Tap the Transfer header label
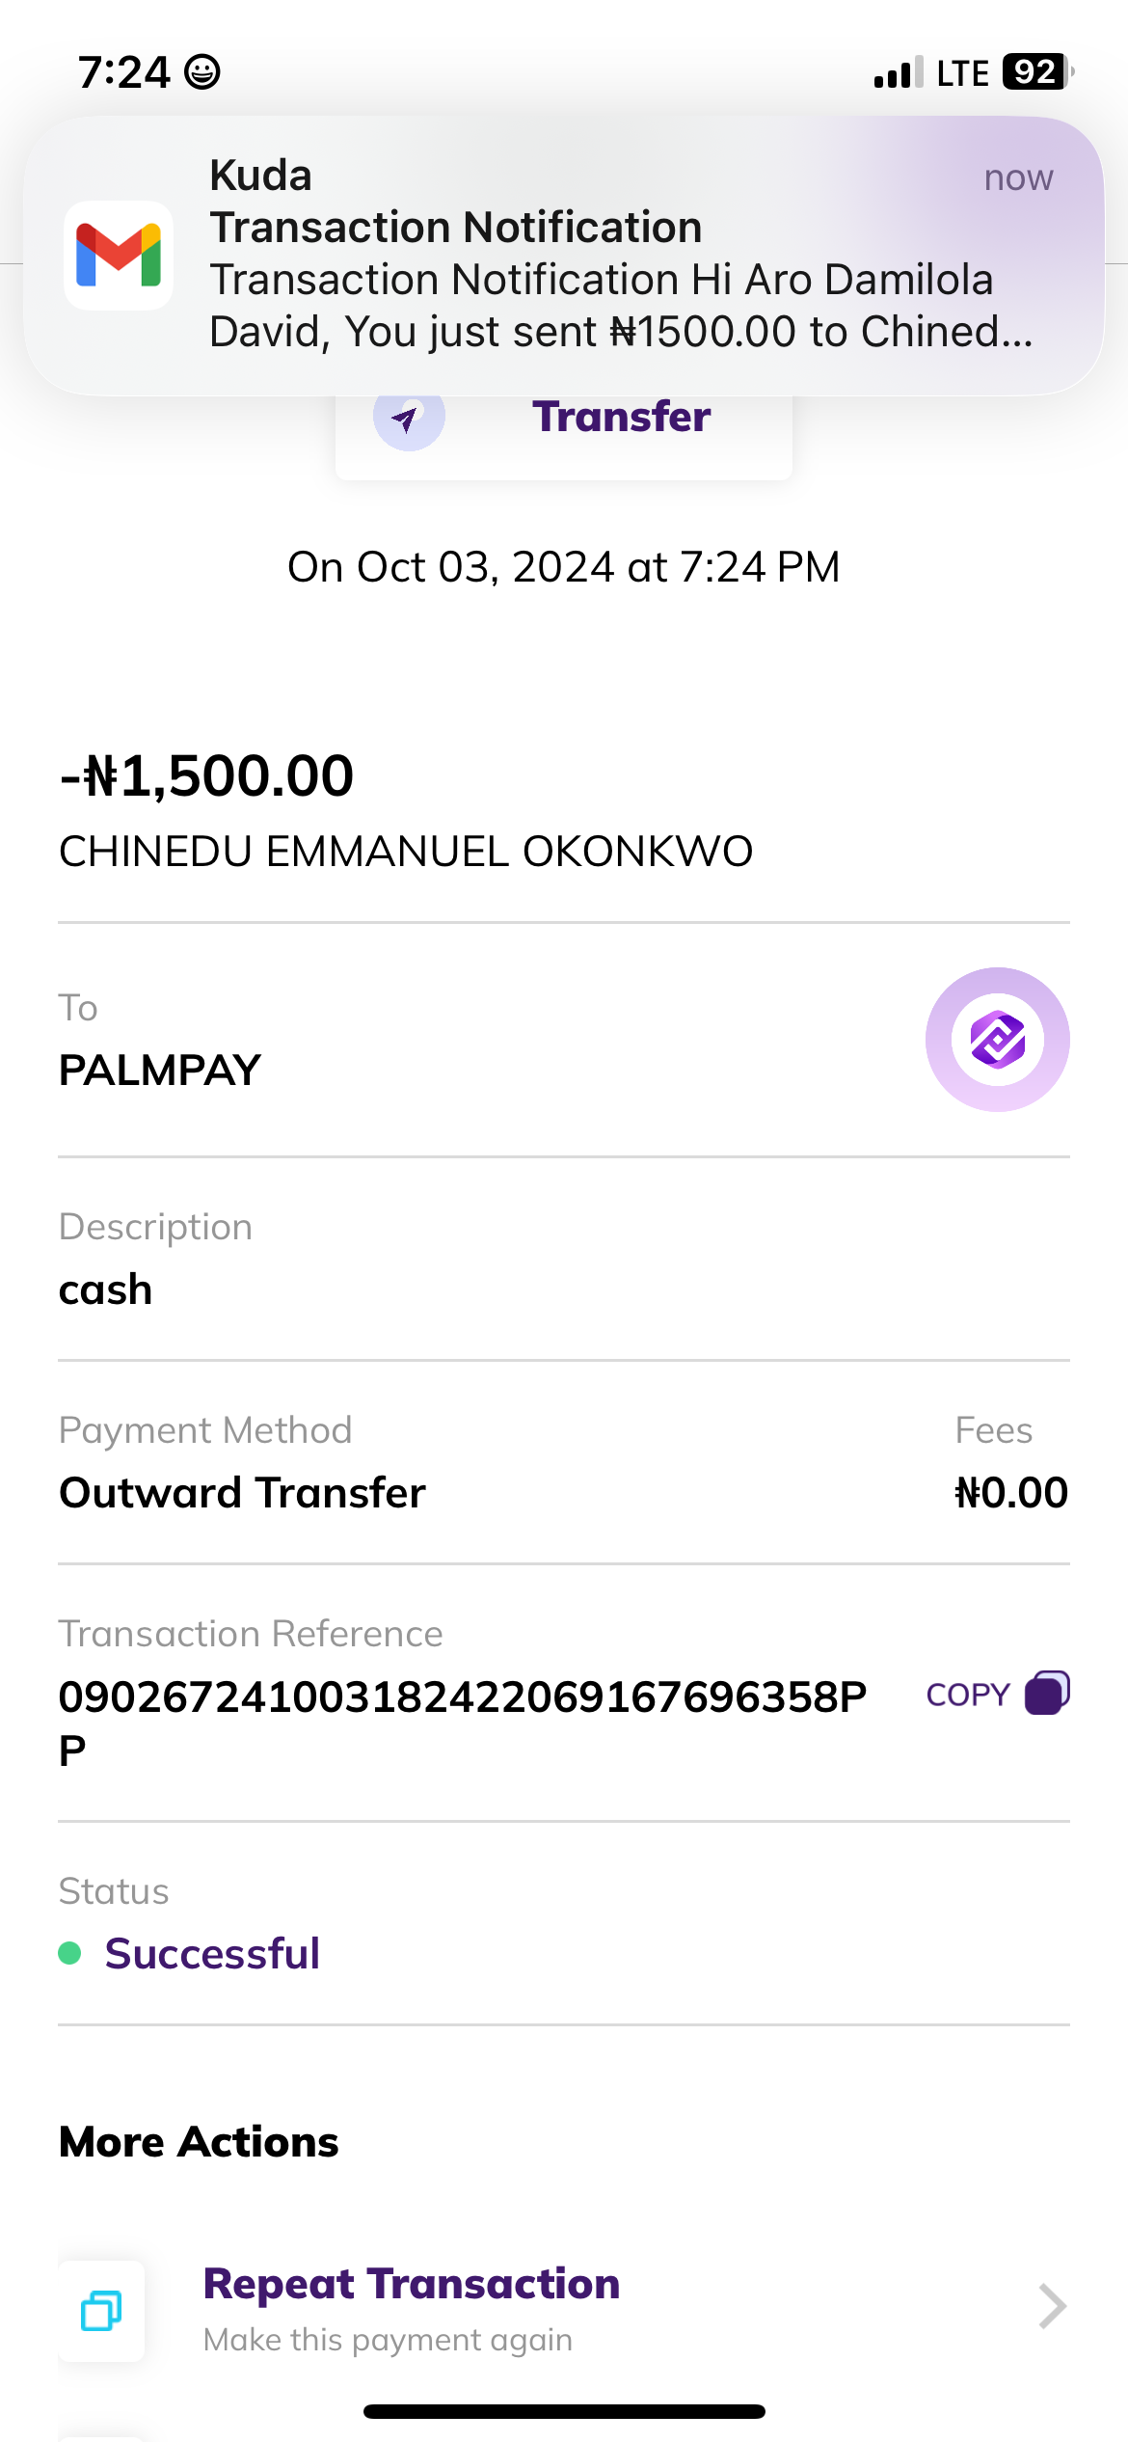 point(621,417)
